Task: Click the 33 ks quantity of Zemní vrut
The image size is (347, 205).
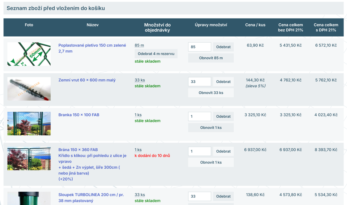Action: 140,80
